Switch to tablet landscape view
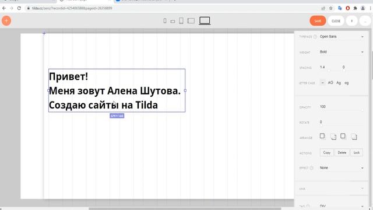 click(x=191, y=21)
